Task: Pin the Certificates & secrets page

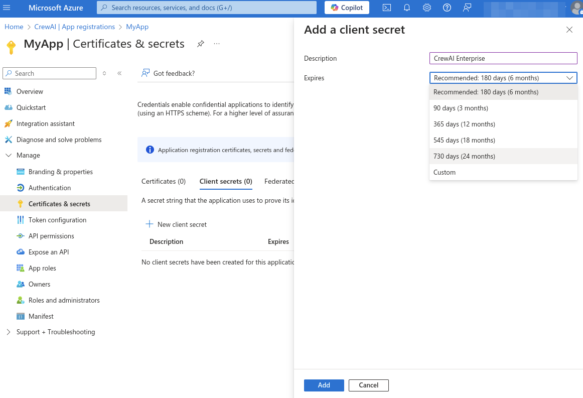Action: 201,44
